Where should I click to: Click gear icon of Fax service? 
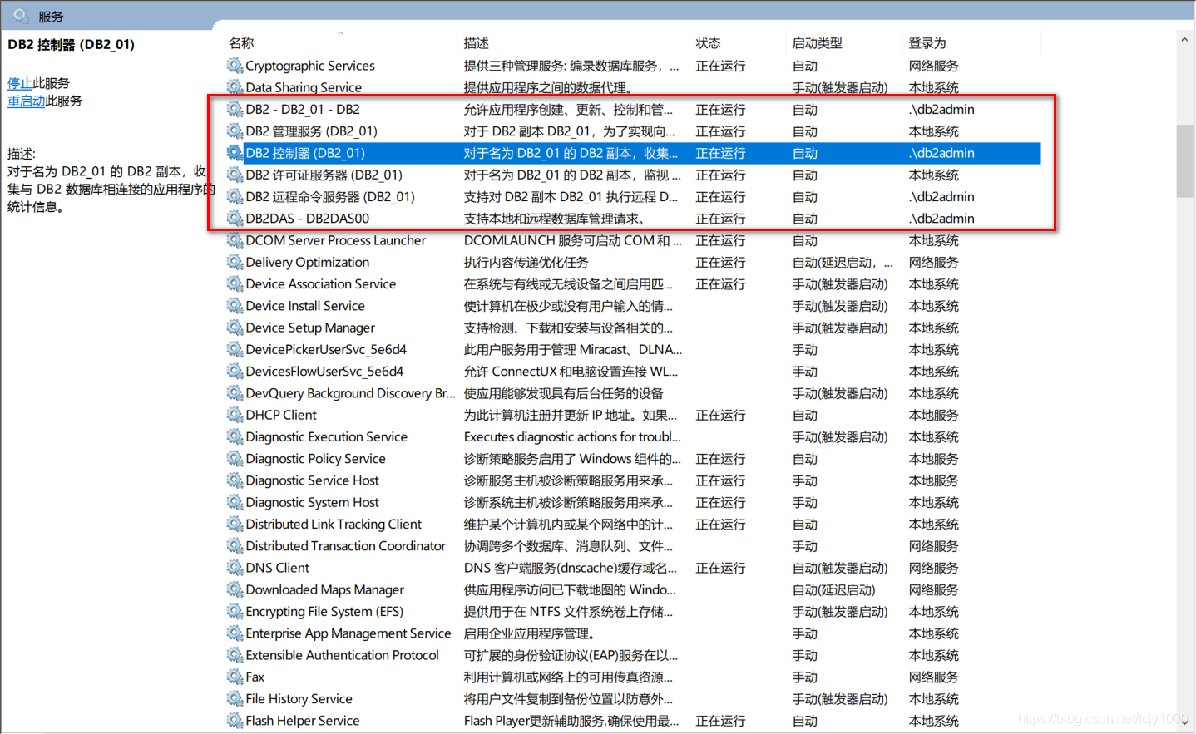coord(235,677)
